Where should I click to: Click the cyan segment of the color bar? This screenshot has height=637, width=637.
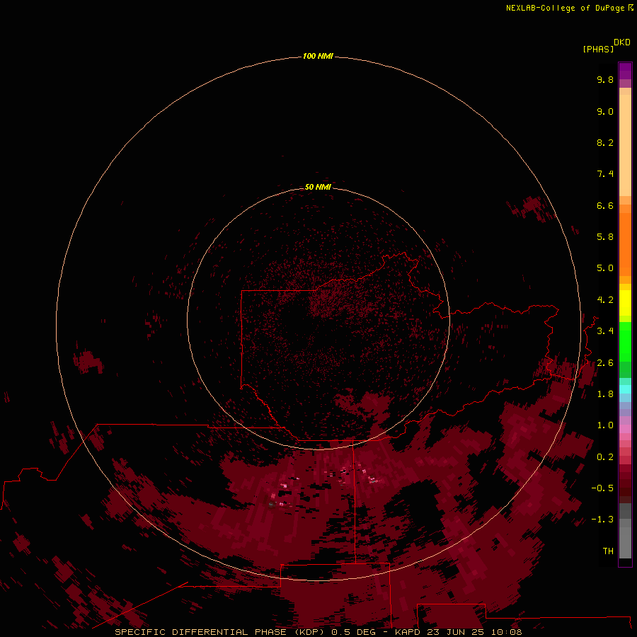625,389
